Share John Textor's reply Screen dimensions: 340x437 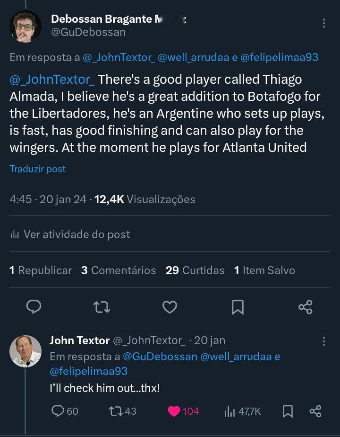[315, 411]
